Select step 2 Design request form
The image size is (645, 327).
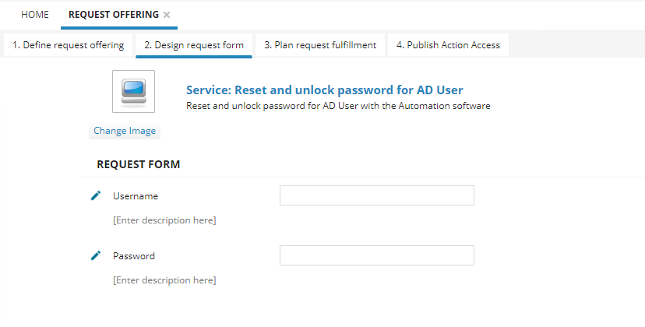pyautogui.click(x=194, y=45)
